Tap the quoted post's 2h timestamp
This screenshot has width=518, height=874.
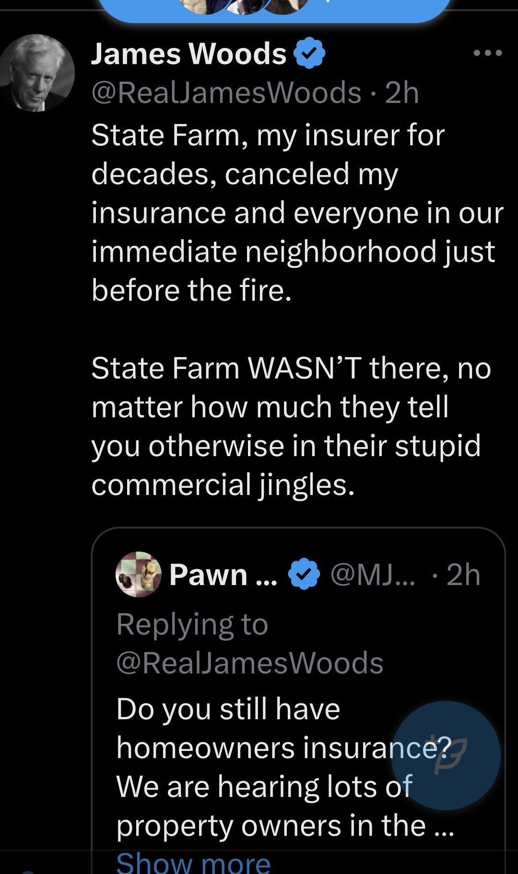(x=463, y=574)
